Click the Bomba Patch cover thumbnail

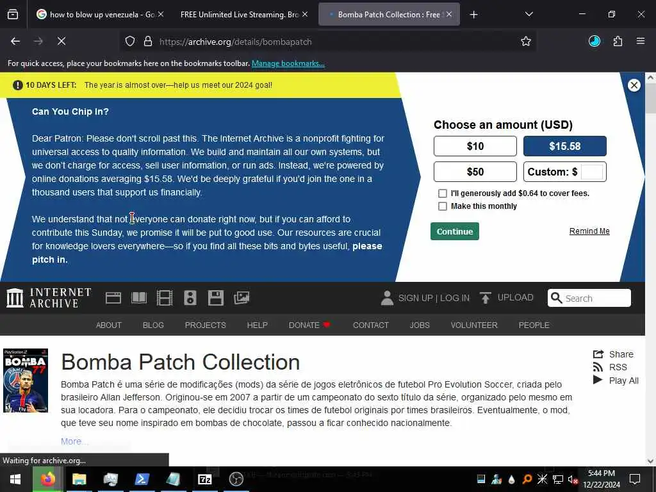click(x=26, y=381)
